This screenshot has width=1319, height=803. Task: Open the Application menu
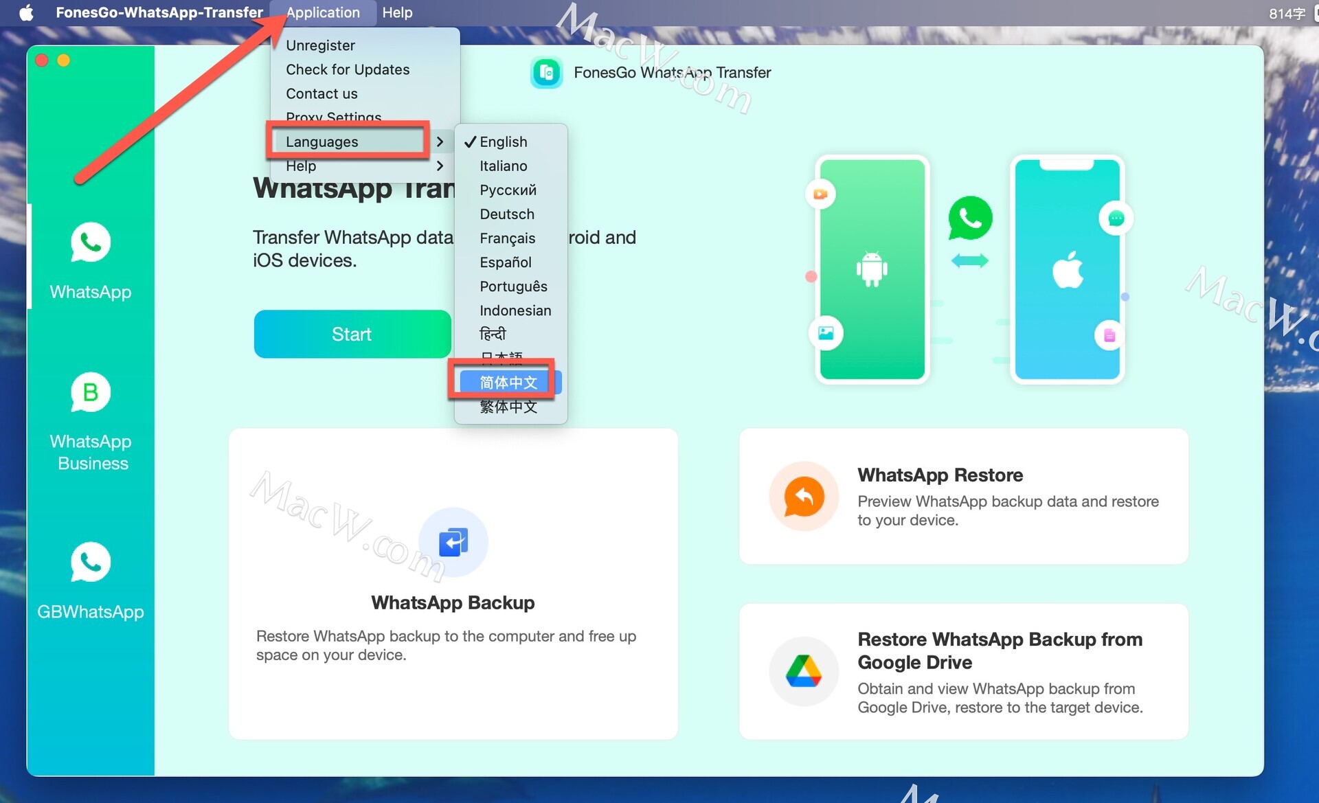pyautogui.click(x=323, y=12)
